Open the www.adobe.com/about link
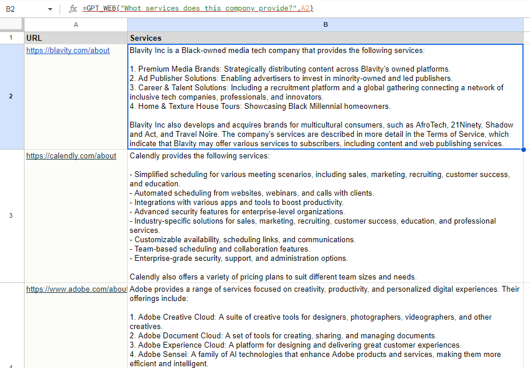 (x=76, y=289)
